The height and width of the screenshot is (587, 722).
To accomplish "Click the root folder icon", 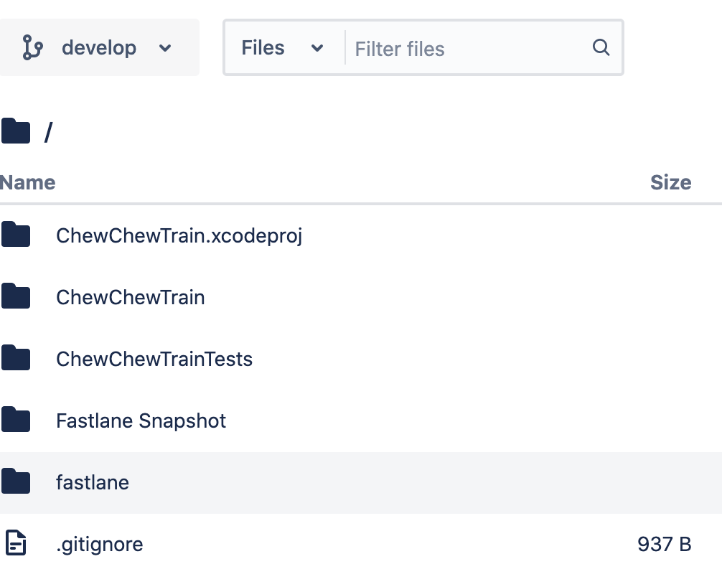I will tap(16, 131).
